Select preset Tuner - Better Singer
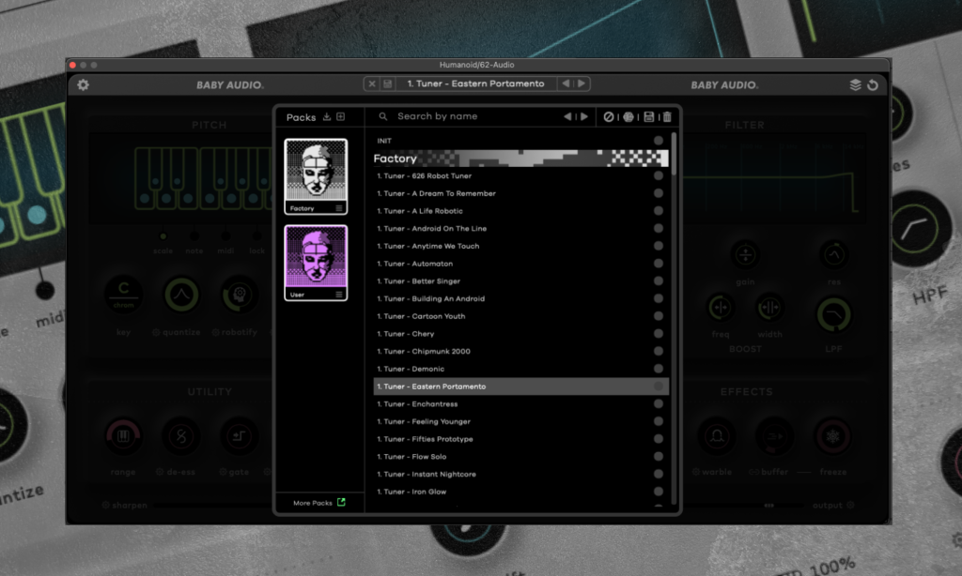The image size is (962, 576). [423, 281]
